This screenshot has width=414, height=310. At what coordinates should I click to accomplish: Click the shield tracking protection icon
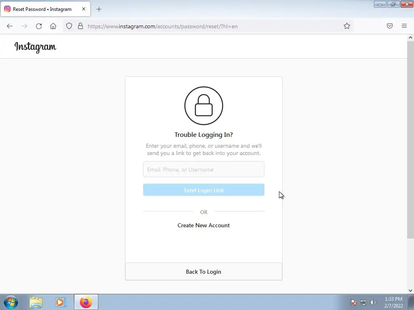(69, 26)
